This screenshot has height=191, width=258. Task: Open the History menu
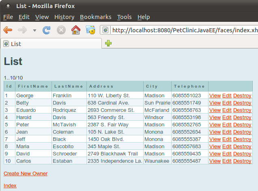tap(64, 17)
